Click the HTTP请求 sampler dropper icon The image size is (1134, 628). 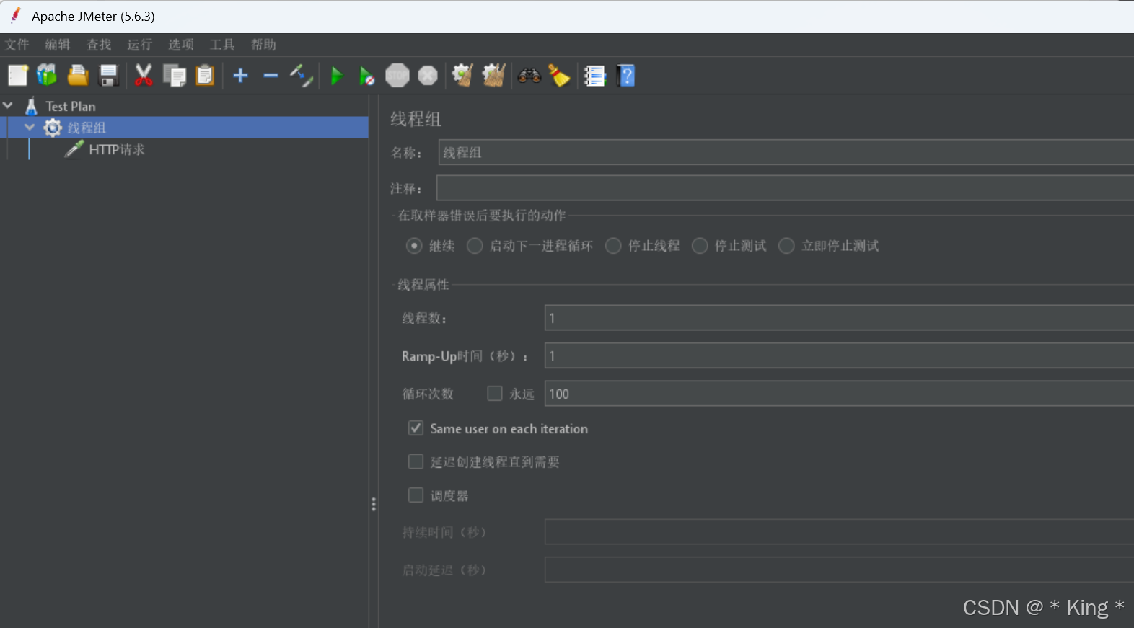(x=74, y=149)
